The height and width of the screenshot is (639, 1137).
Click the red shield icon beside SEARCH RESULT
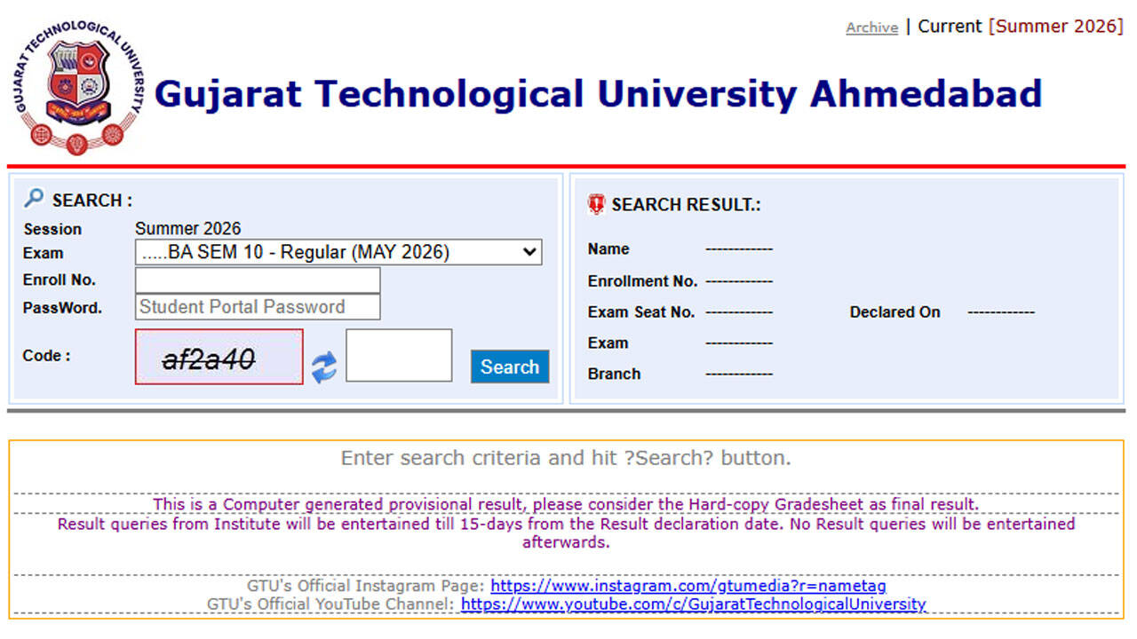pos(596,204)
